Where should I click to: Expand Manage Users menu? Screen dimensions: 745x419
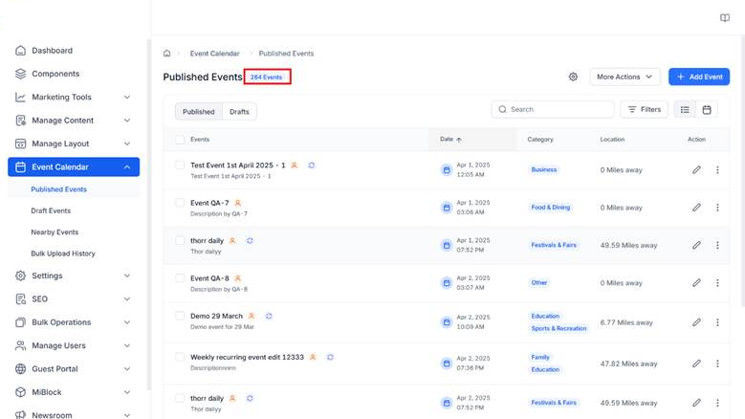(x=74, y=345)
